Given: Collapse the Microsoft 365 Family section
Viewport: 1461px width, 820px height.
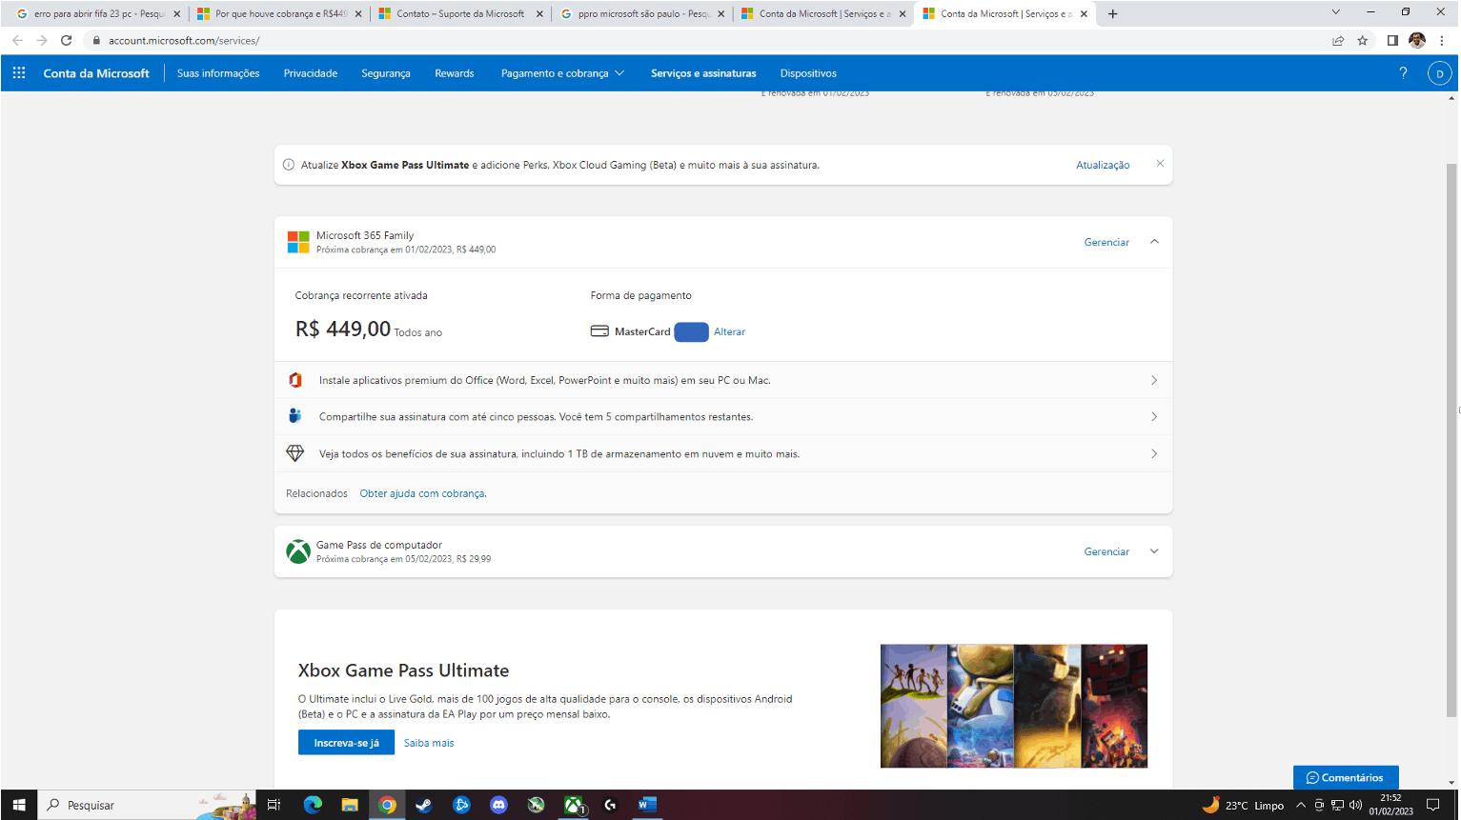Looking at the screenshot, I should [1154, 242].
